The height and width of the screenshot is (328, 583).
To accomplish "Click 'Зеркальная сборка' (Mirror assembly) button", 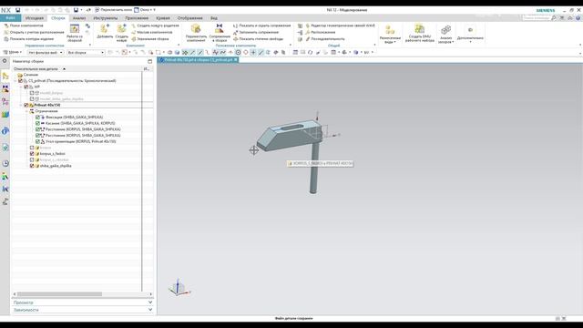I will (x=149, y=39).
